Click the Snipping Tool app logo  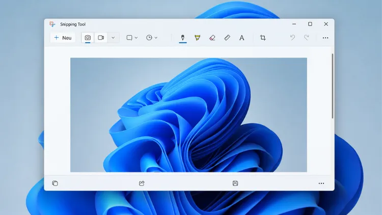(x=52, y=24)
